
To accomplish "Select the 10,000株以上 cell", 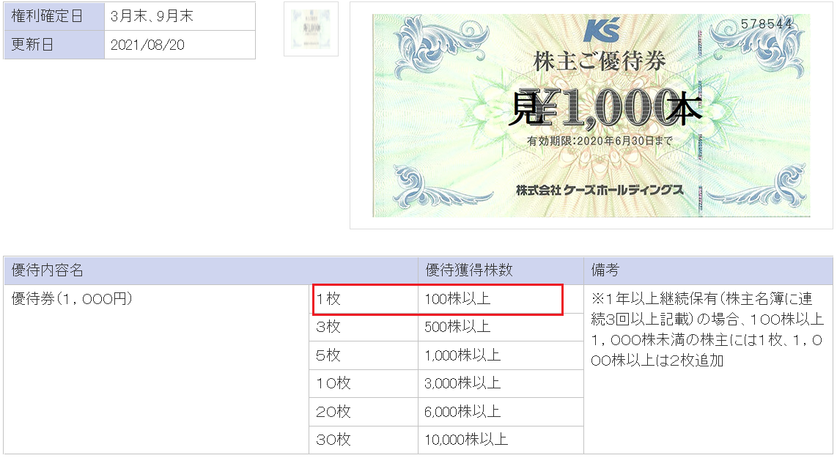I will point(501,440).
